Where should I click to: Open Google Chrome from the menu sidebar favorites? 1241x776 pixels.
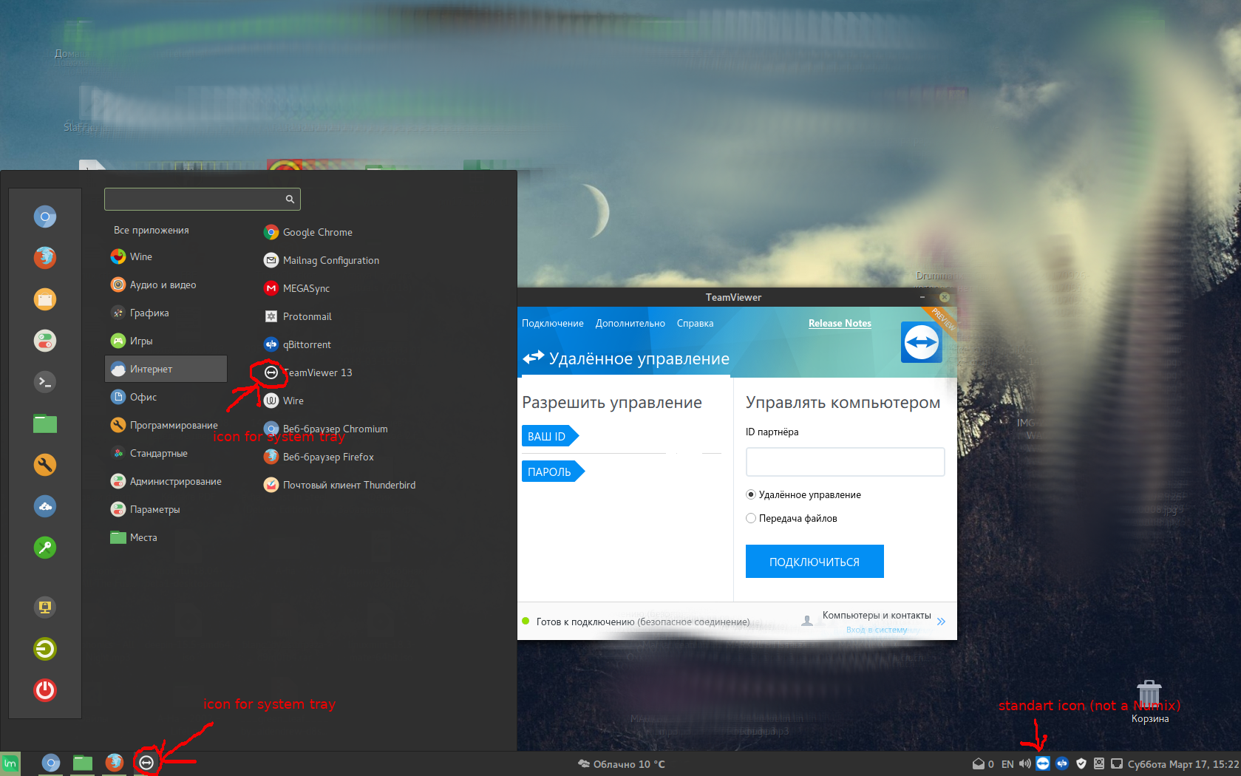click(x=45, y=217)
